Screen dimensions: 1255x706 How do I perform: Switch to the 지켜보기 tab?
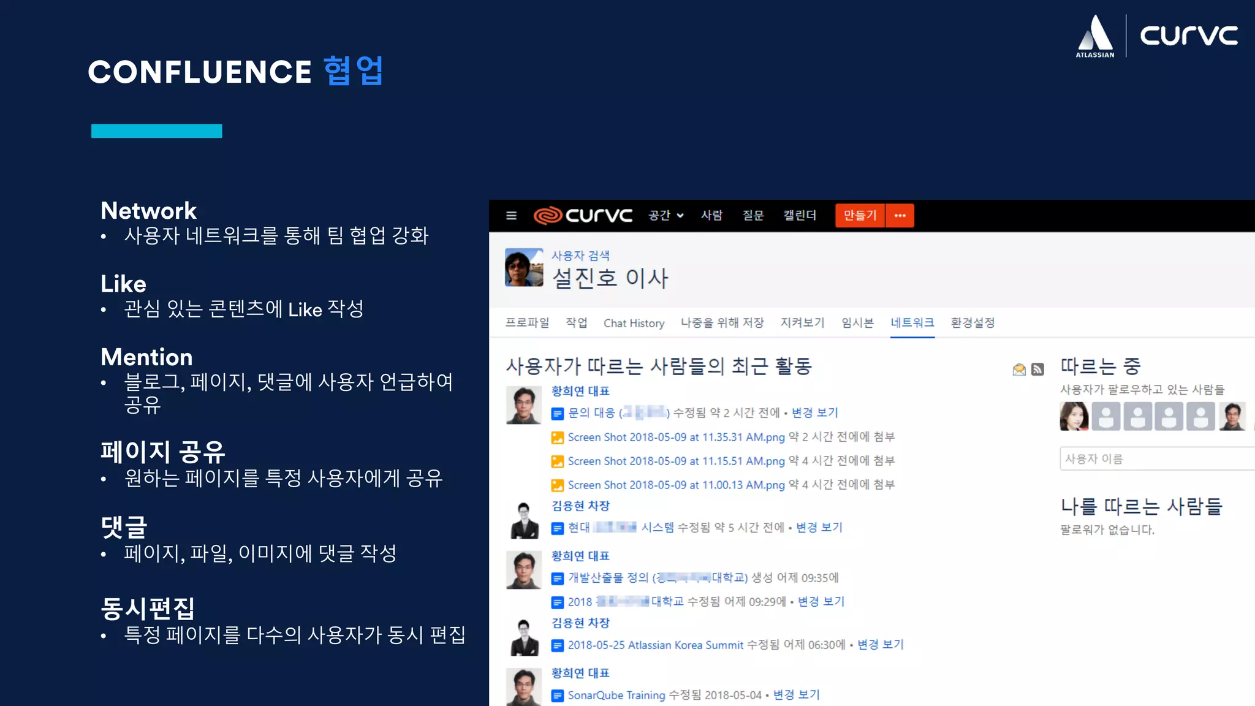[x=802, y=323]
